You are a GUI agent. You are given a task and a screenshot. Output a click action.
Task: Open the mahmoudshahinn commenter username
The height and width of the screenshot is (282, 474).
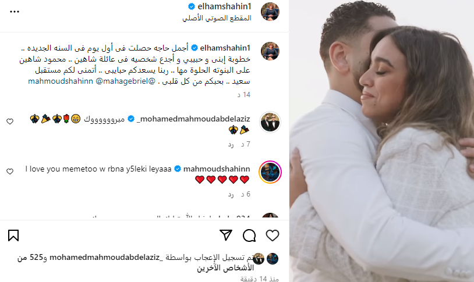[x=217, y=169]
